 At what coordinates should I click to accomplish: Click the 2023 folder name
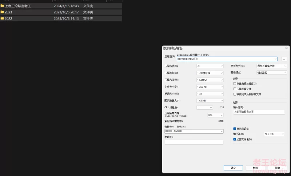[8, 12]
